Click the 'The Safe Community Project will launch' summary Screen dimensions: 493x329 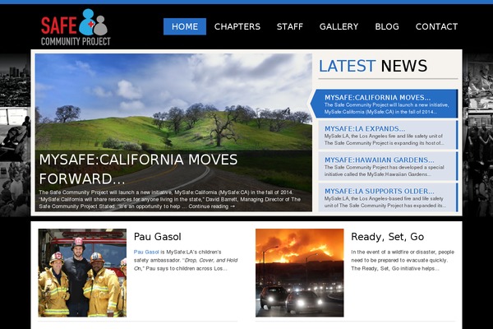point(170,199)
